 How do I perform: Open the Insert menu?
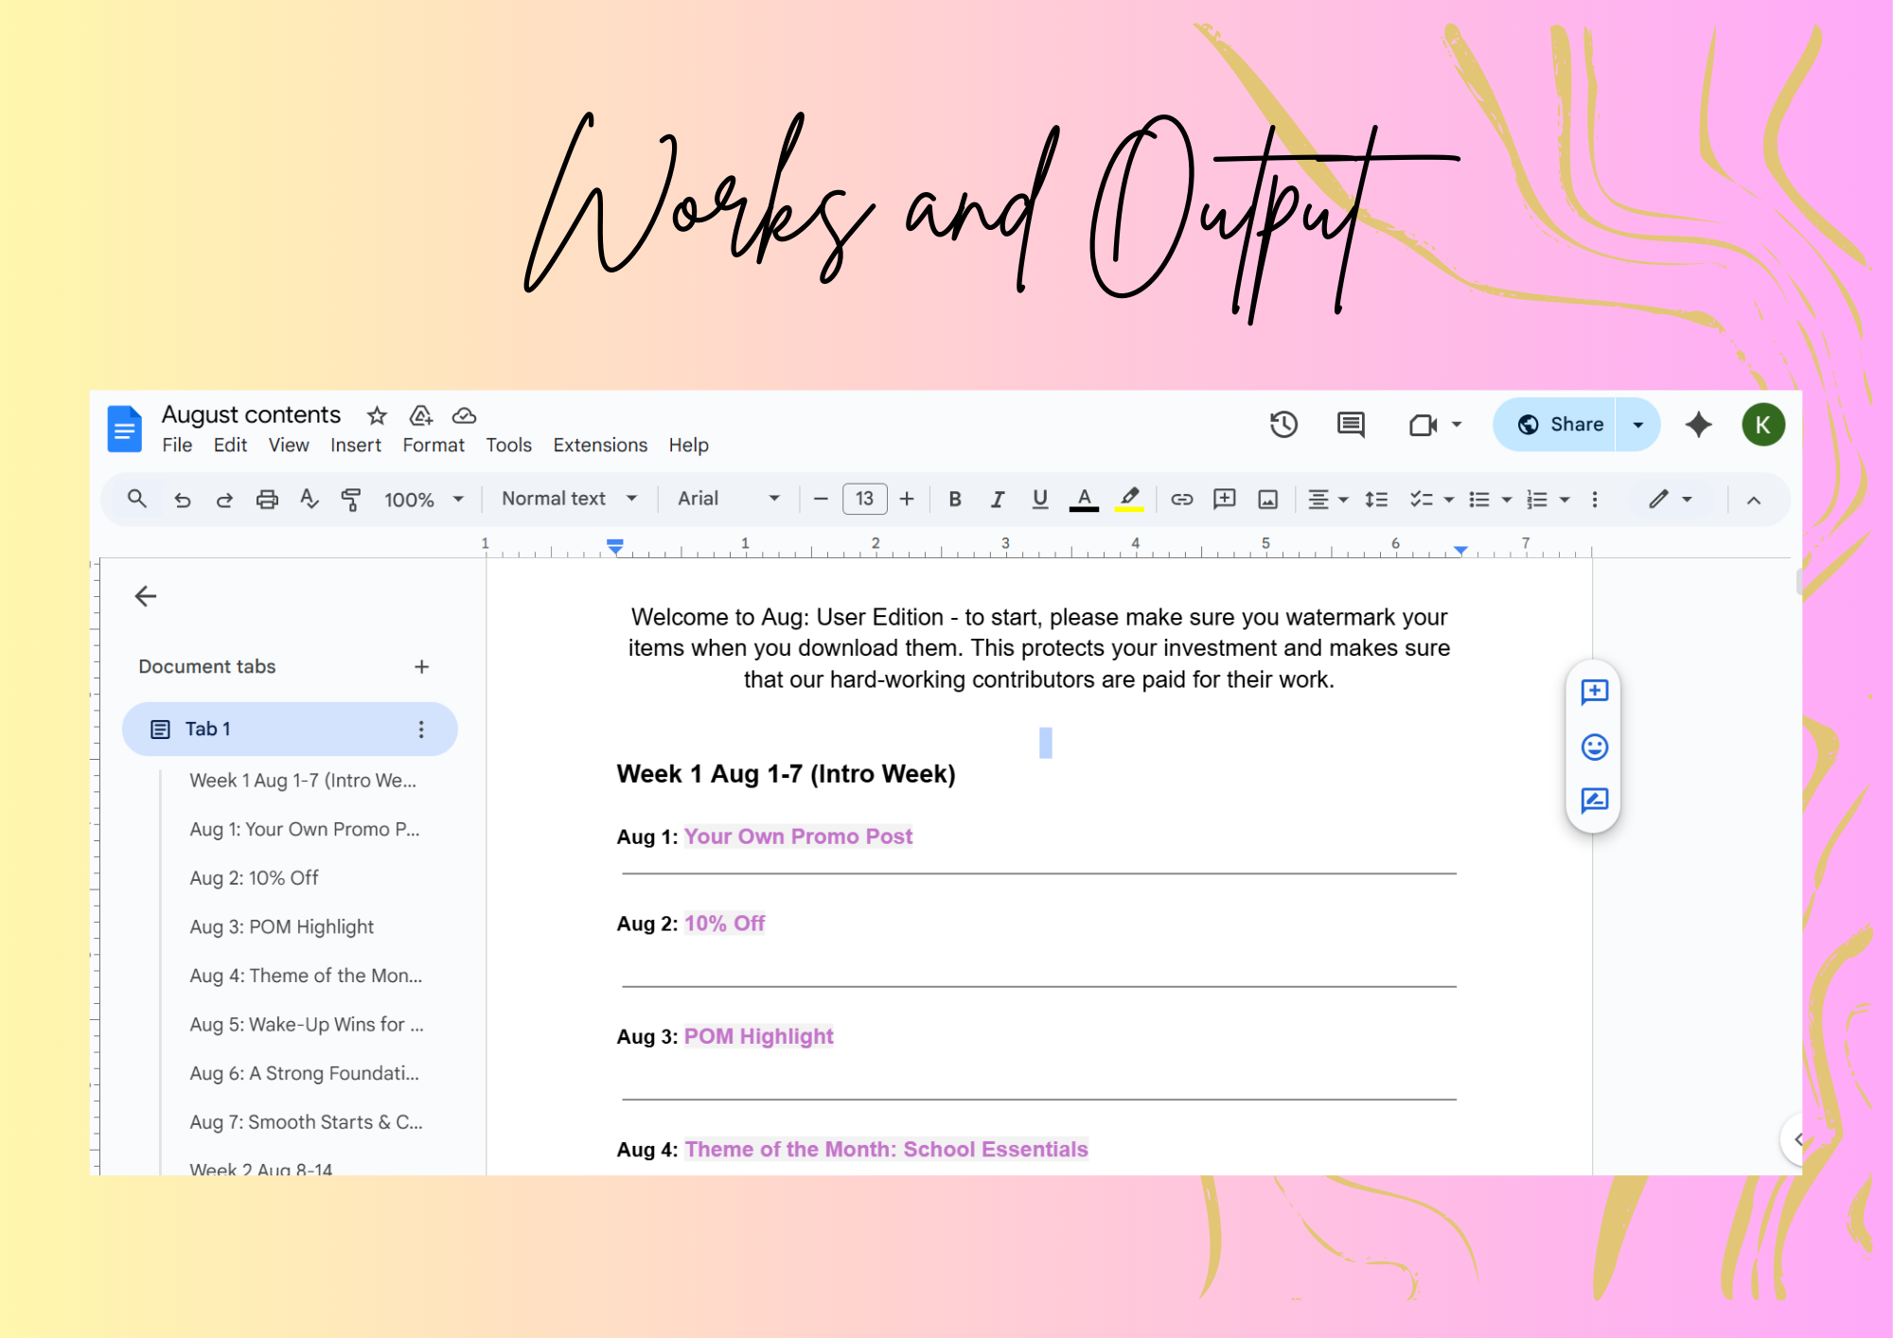[x=355, y=445]
